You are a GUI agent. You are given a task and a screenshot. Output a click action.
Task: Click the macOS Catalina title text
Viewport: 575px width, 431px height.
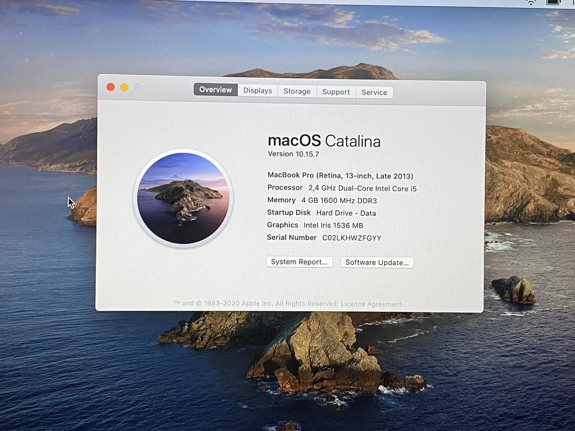[324, 141]
